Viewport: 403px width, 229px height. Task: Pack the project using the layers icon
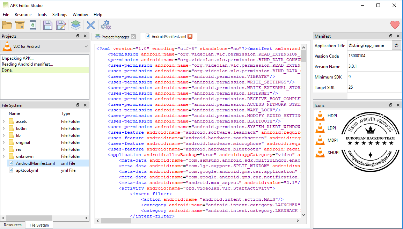pyautogui.click(x=76, y=25)
